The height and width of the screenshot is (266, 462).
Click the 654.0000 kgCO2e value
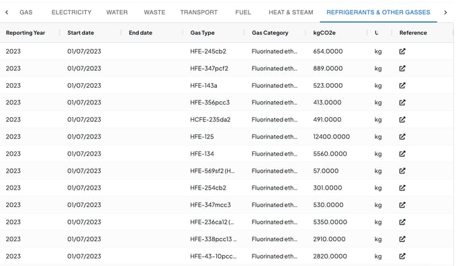pos(328,52)
